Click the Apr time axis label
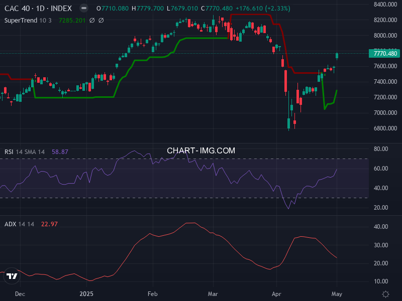402x301 pixels. 276,294
